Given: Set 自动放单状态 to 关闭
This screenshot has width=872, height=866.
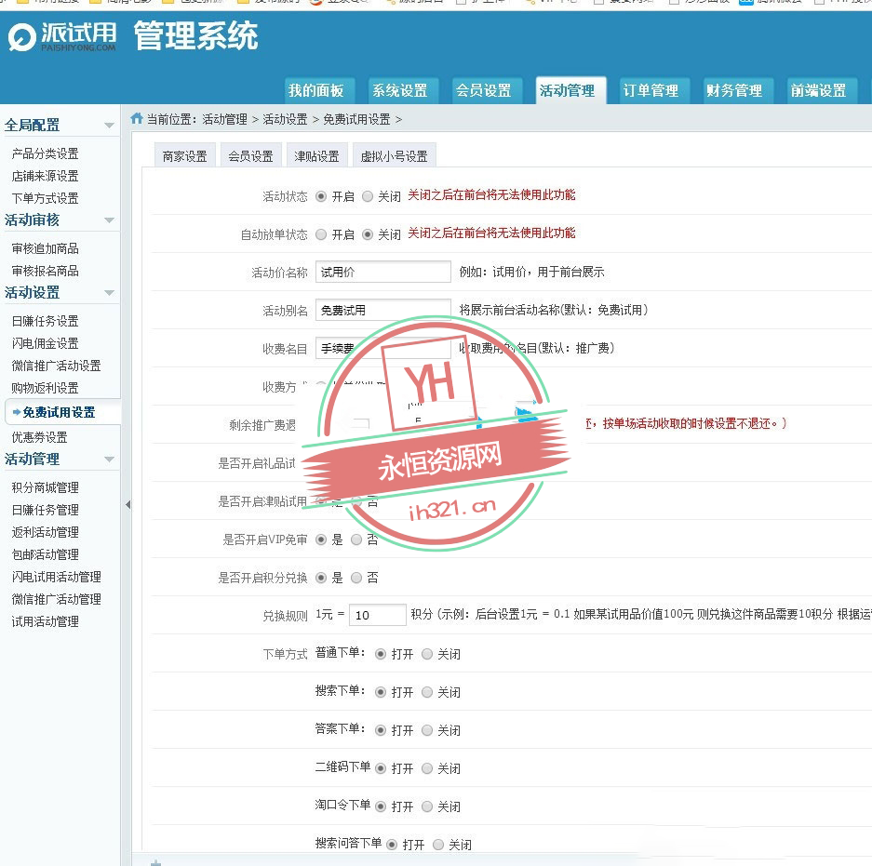Looking at the screenshot, I should click(x=368, y=234).
